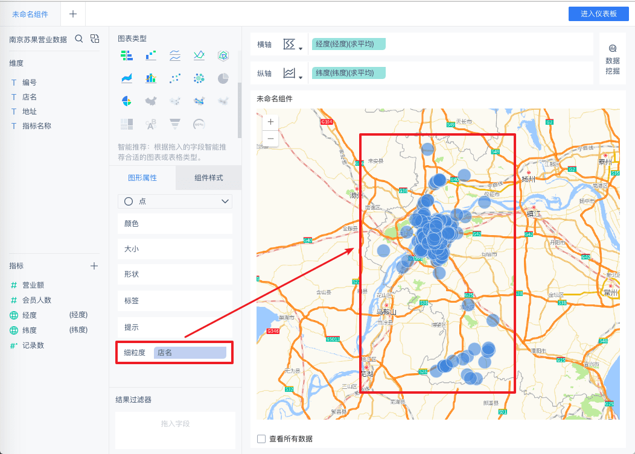
Task: Select 营业额 indicator field
Action: (x=33, y=285)
